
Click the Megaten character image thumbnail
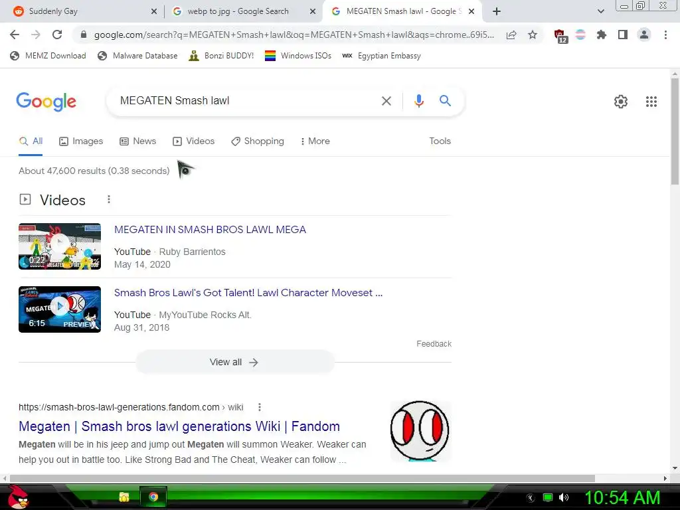(420, 431)
